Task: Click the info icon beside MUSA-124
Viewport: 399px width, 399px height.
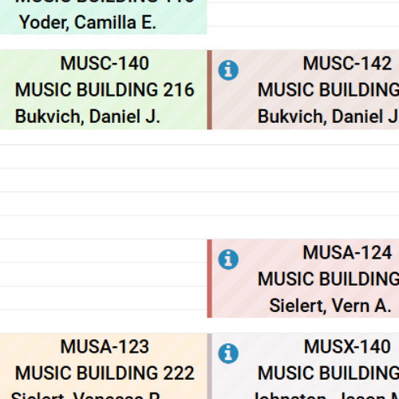Action: [228, 259]
